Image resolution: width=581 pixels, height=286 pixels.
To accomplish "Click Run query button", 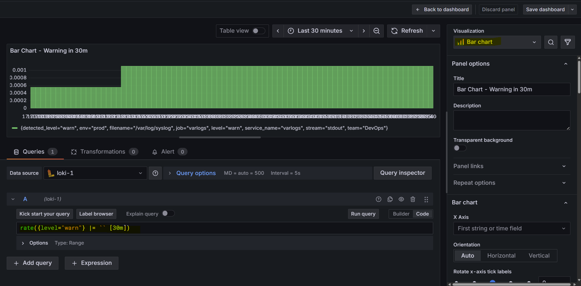I will [x=363, y=214].
